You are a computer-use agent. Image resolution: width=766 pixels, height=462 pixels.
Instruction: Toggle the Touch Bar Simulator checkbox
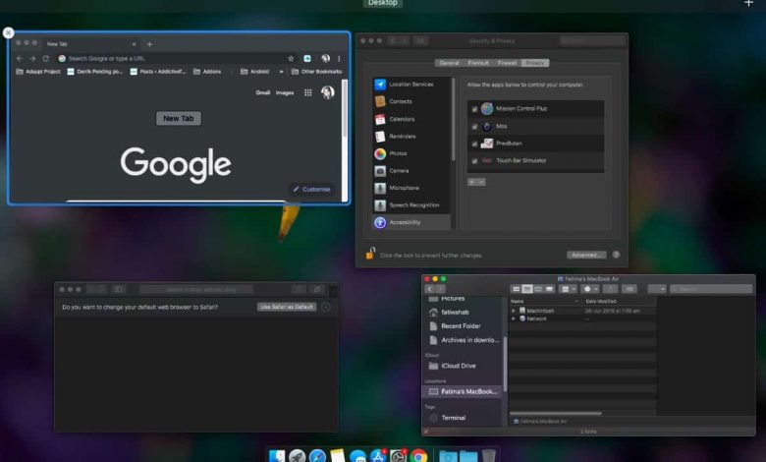pyautogui.click(x=474, y=161)
